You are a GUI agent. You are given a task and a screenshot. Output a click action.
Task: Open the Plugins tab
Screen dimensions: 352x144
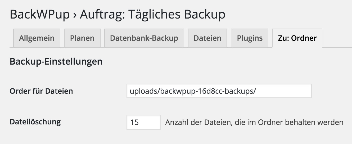(x=250, y=38)
